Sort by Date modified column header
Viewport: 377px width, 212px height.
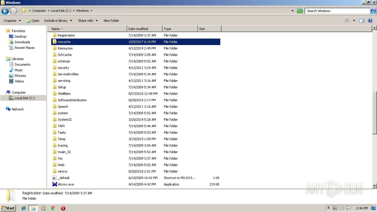pyautogui.click(x=145, y=29)
